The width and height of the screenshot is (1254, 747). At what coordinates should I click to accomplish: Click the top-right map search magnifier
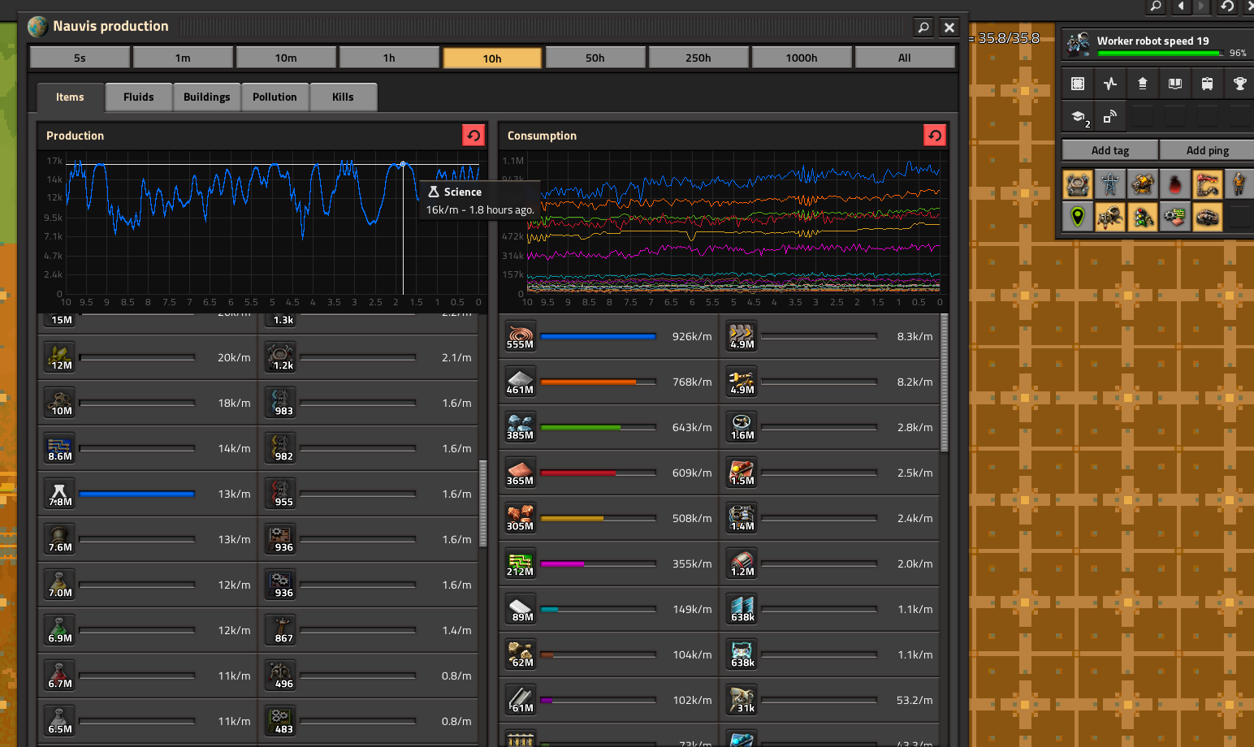pyautogui.click(x=1156, y=6)
